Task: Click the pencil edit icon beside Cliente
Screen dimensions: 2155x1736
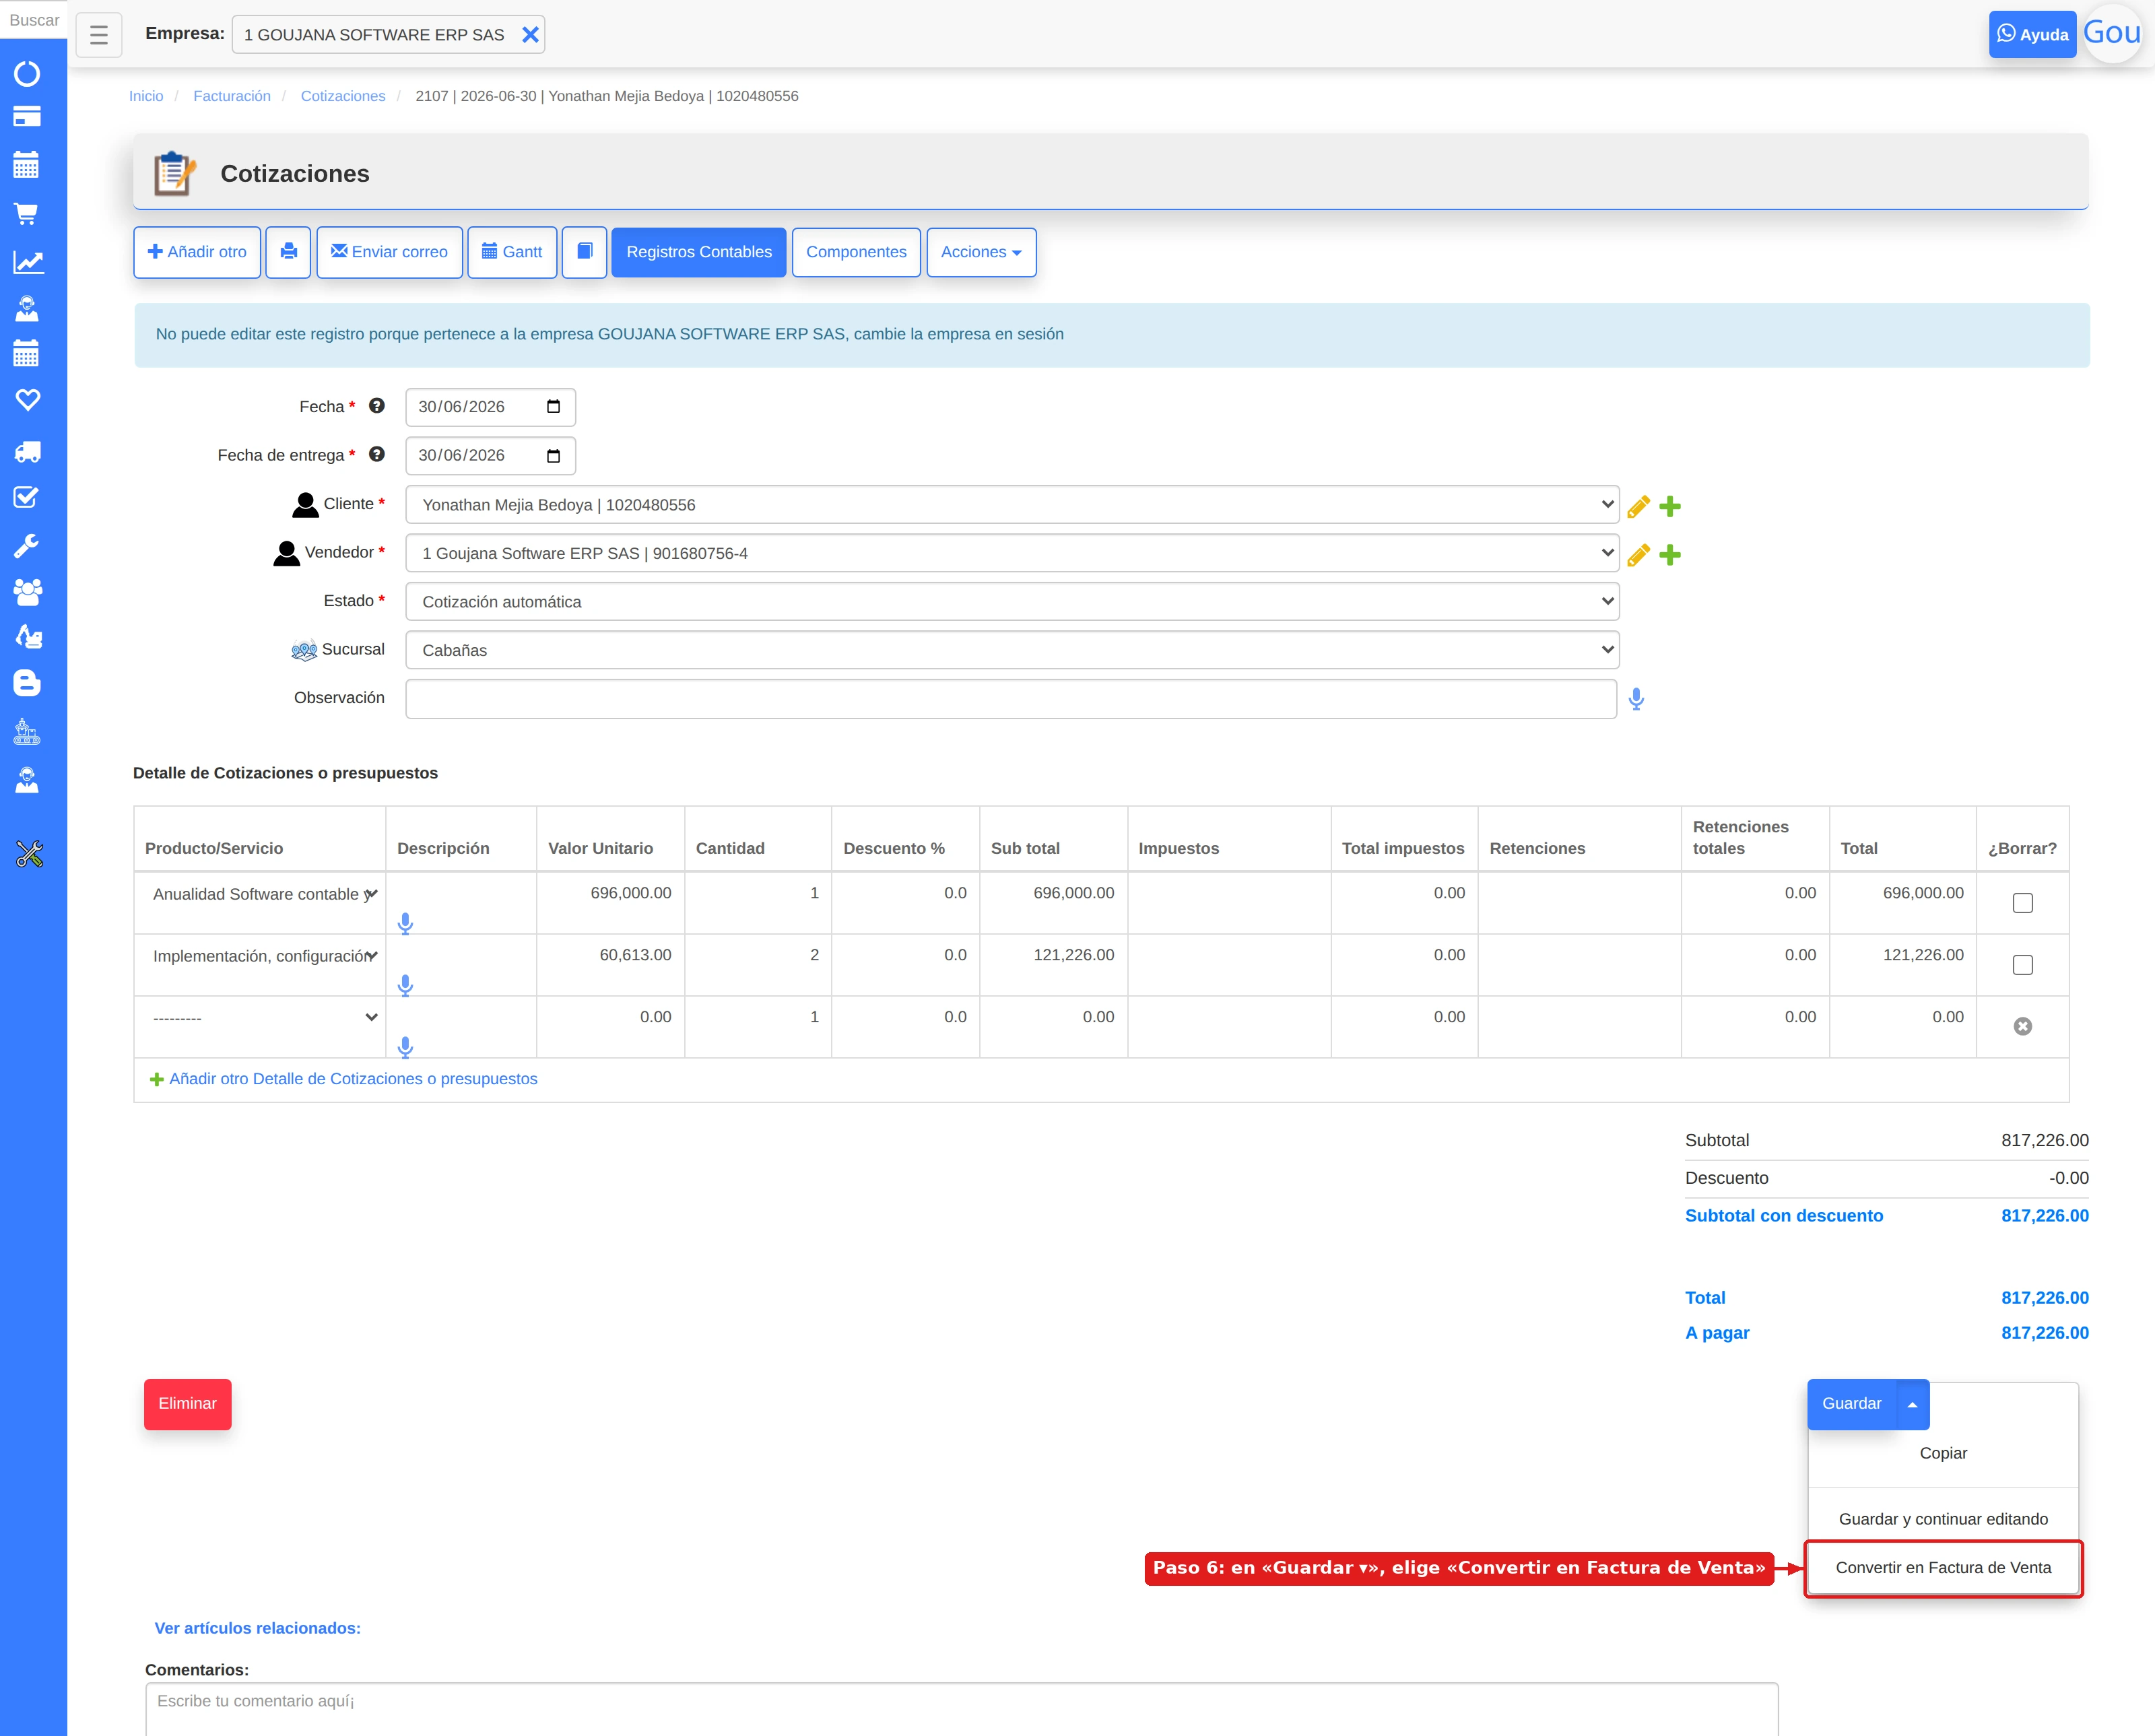Action: click(1638, 506)
